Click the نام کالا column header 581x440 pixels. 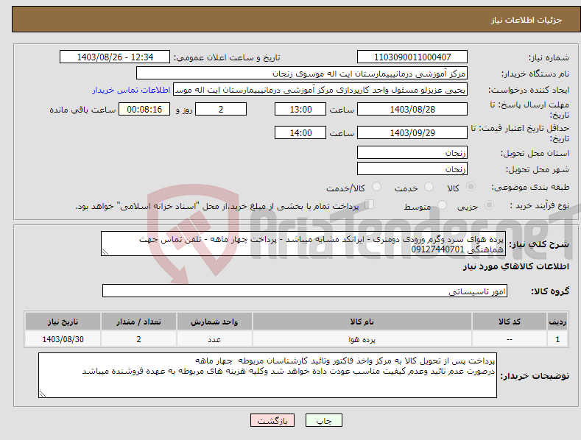pos(362,322)
